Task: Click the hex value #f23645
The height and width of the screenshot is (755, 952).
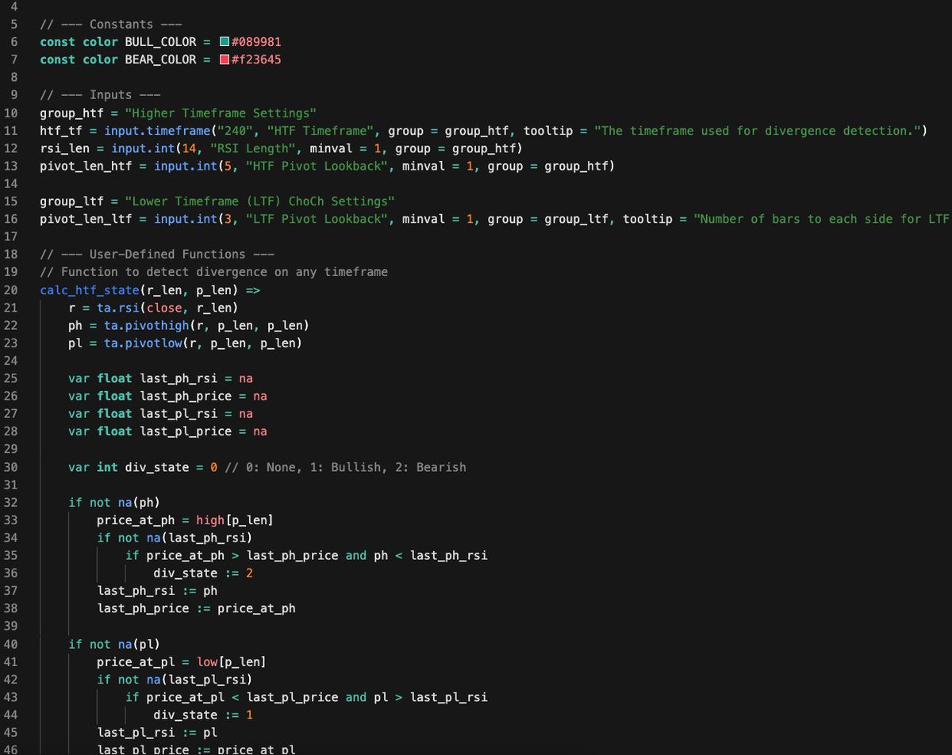Action: [x=255, y=59]
